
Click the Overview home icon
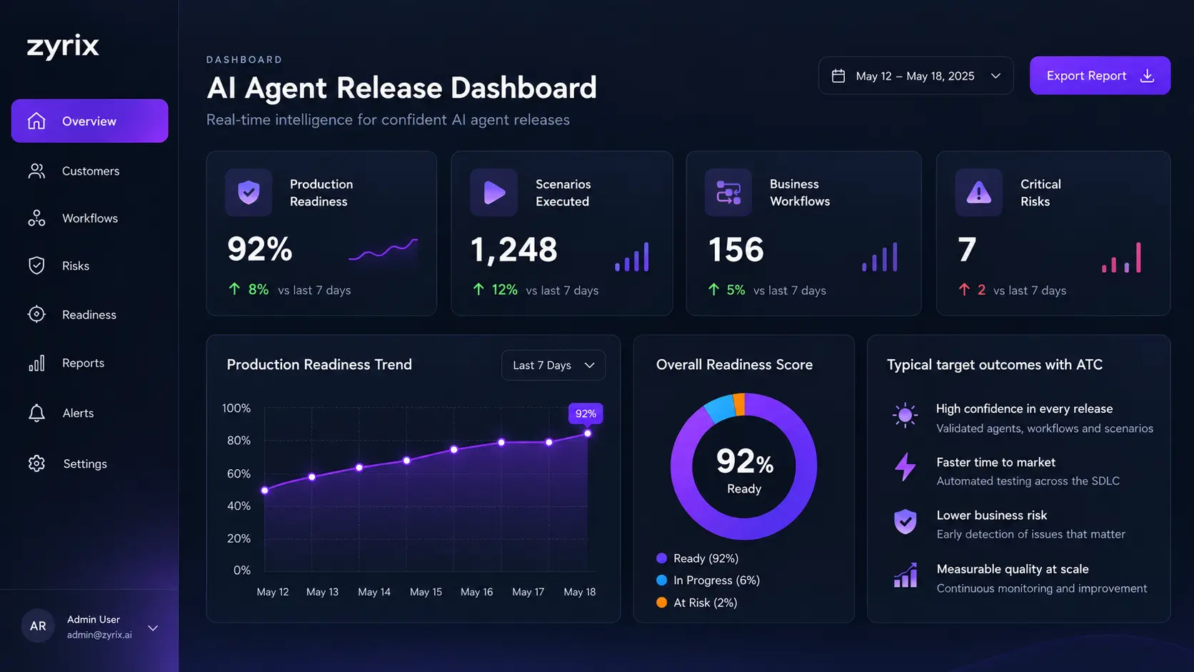coord(36,121)
